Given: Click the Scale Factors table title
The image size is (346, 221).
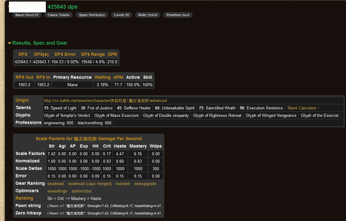Looking at the screenshot, I should coord(89,139).
